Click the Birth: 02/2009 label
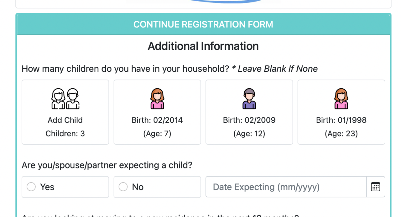This screenshot has width=401, height=217. point(249,120)
